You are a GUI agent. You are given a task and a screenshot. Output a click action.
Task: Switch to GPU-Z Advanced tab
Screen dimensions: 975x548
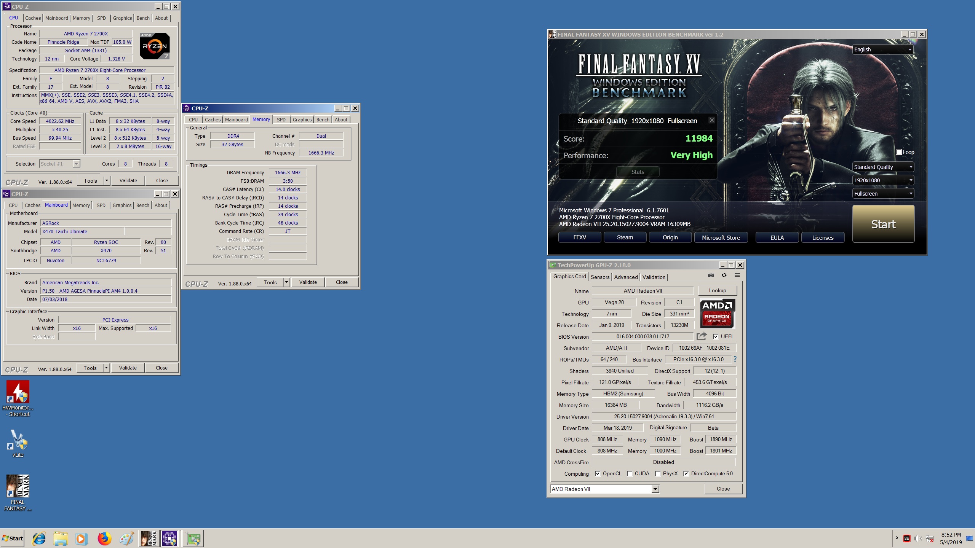(626, 277)
